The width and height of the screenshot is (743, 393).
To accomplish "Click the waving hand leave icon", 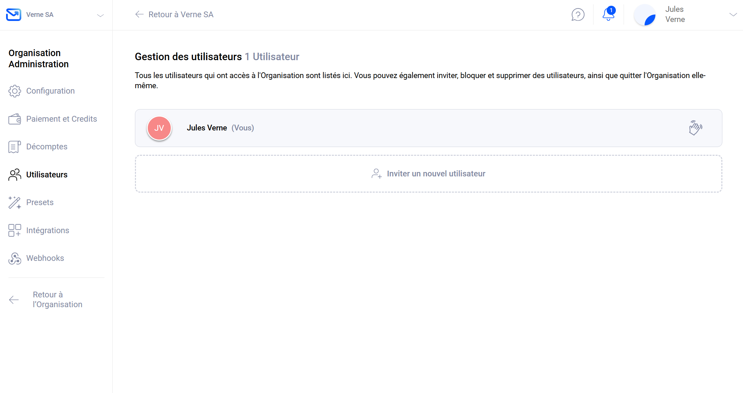I will pyautogui.click(x=695, y=128).
